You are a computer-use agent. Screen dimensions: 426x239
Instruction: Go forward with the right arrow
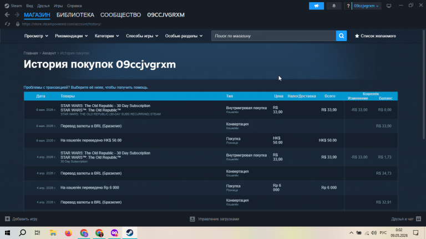pyautogui.click(x=17, y=14)
